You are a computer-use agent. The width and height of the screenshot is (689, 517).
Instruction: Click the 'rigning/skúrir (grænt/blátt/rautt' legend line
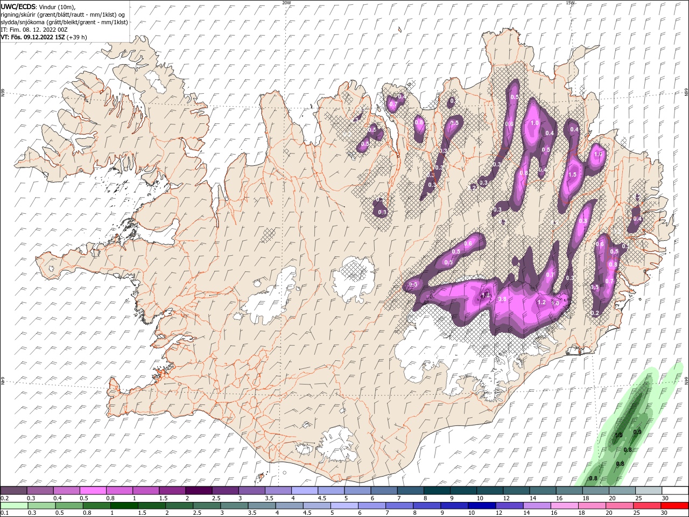61,15
